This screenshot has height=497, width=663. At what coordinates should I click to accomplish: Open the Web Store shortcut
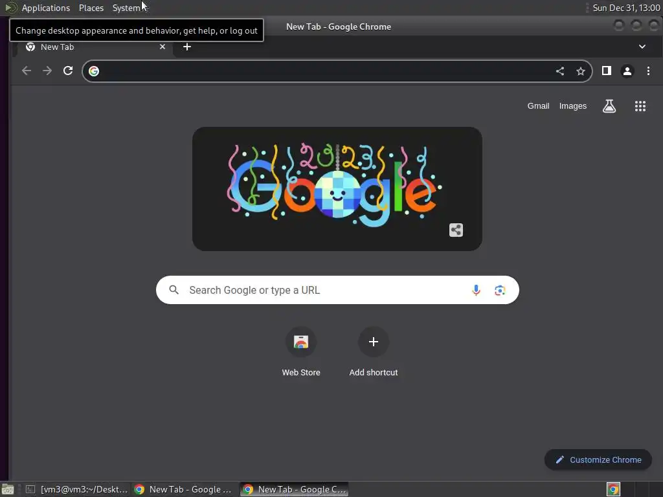coord(301,351)
